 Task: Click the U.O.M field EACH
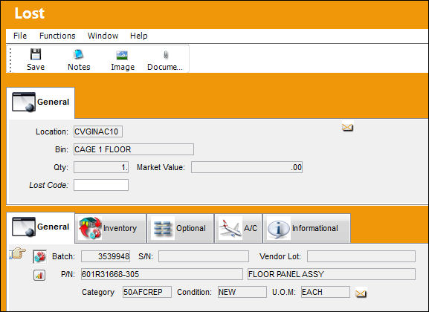[326, 292]
